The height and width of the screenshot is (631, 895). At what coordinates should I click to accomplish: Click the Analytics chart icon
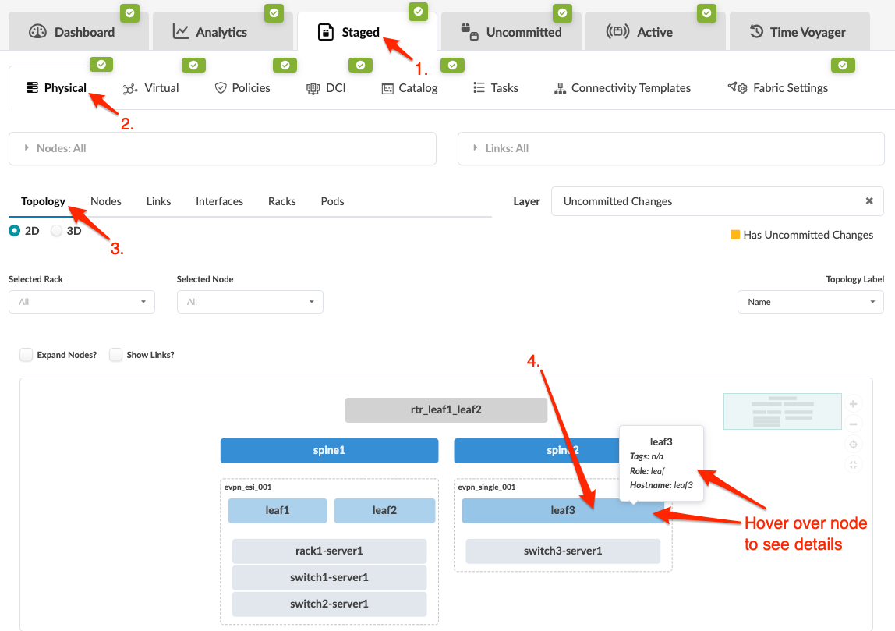180,31
